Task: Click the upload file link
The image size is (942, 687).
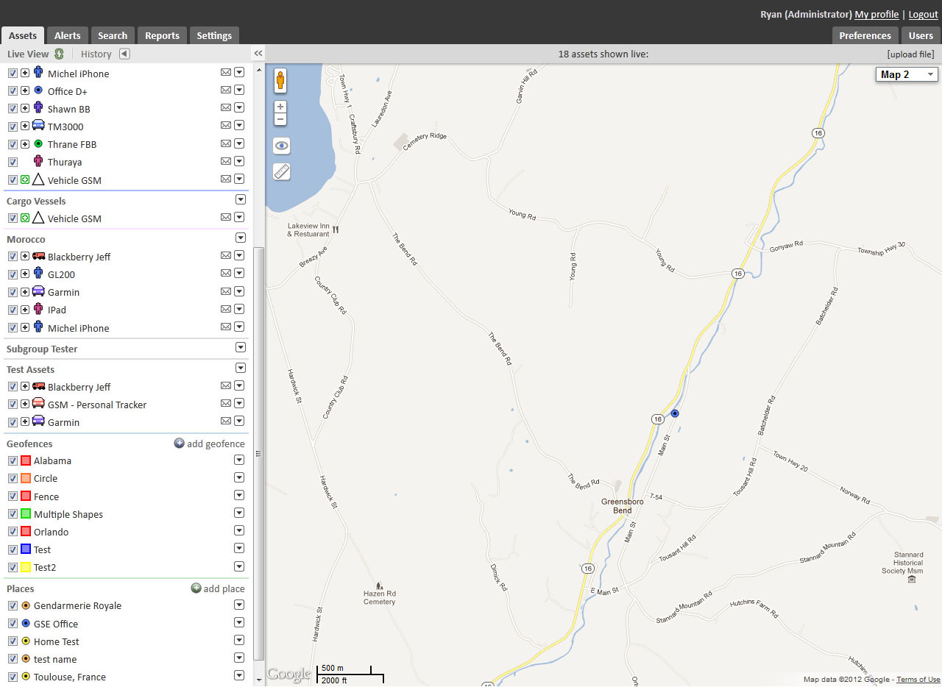Action: pyautogui.click(x=910, y=53)
